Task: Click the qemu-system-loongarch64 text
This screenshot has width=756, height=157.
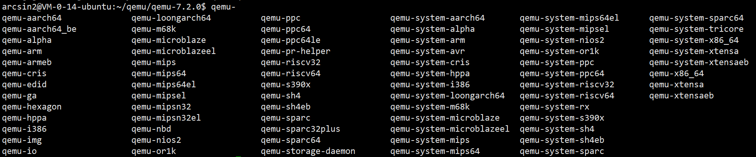Action: click(447, 96)
